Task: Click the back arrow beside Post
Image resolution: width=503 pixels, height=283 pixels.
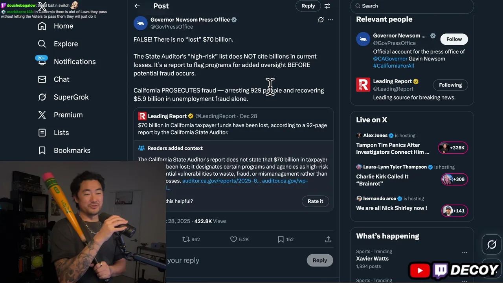Action: 137,6
